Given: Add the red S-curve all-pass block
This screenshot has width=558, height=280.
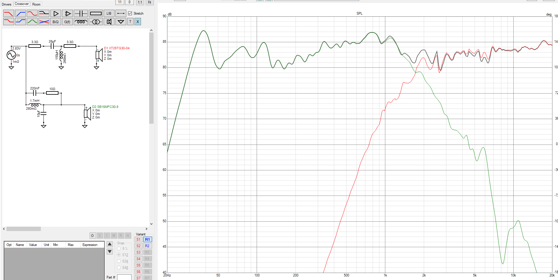Looking at the screenshot, I should tap(32, 13).
